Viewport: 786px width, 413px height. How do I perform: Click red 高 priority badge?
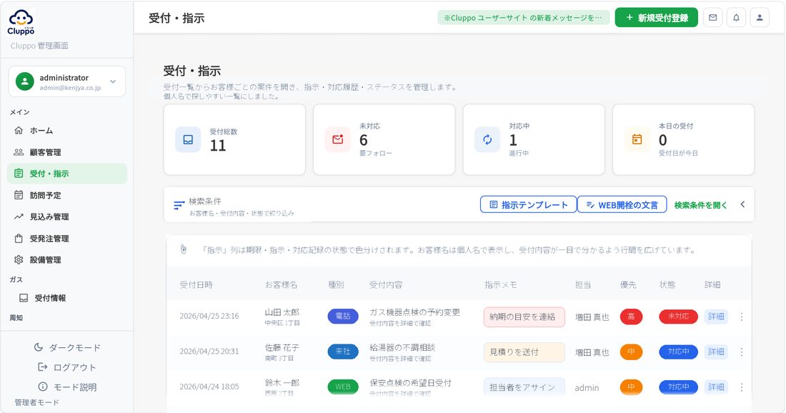click(x=631, y=317)
